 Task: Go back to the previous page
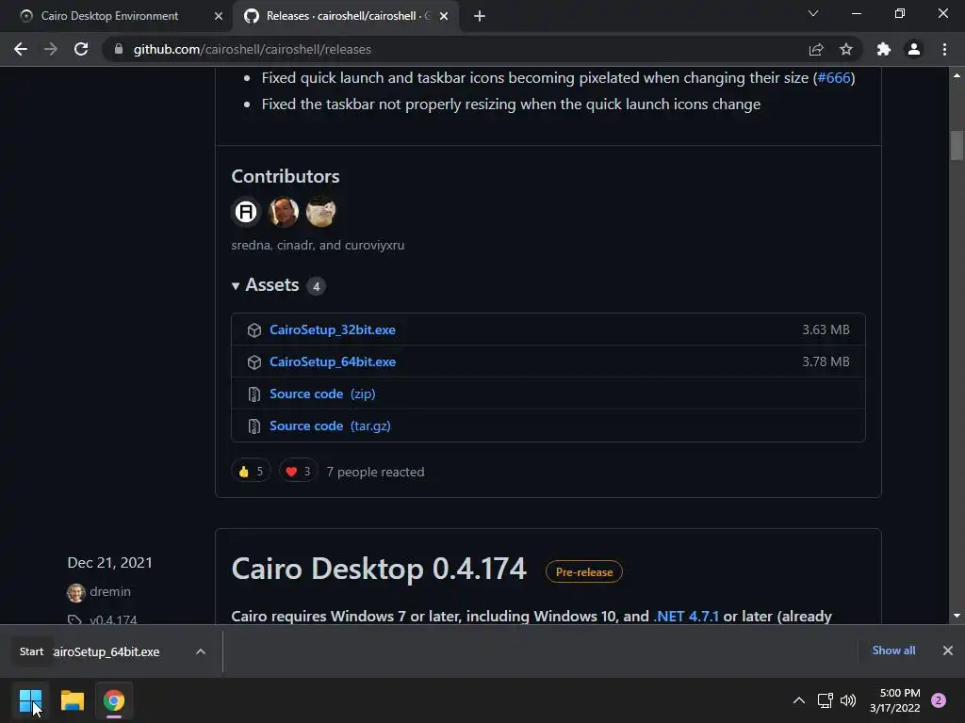point(21,49)
